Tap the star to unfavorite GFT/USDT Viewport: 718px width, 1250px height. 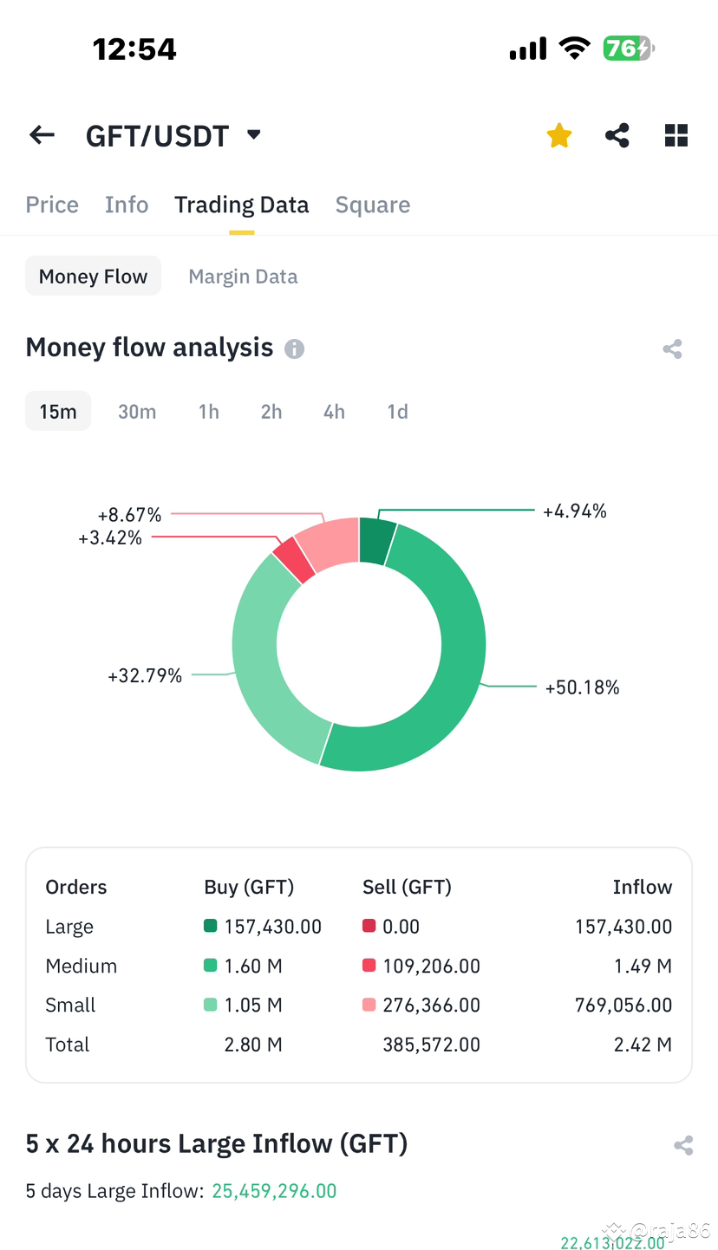tap(558, 134)
